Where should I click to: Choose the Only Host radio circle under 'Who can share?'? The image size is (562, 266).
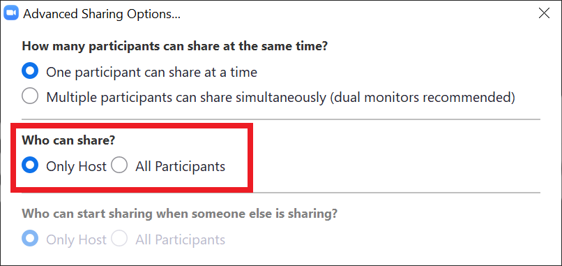click(x=30, y=166)
